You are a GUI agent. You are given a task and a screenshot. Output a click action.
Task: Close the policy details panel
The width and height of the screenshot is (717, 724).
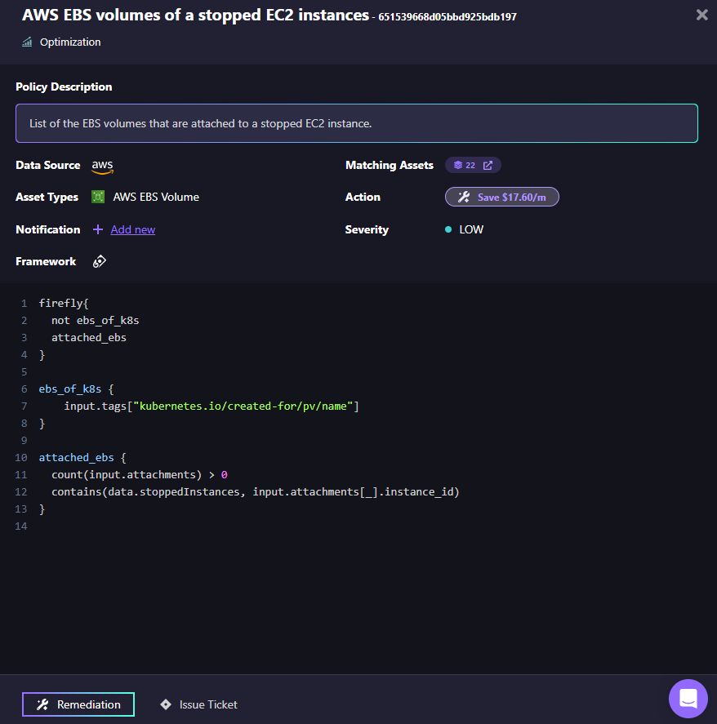coord(701,15)
